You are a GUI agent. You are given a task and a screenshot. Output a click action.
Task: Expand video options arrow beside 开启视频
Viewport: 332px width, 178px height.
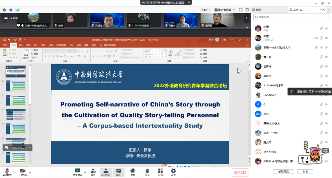coord(30,172)
